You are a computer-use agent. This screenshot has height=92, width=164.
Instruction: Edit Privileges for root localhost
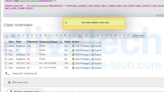pos(83,68)
